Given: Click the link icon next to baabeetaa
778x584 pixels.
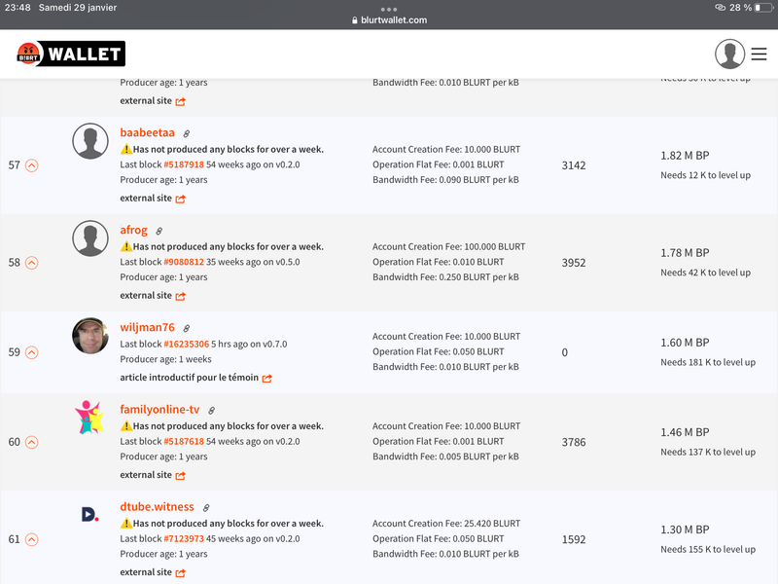Looking at the screenshot, I should click(187, 133).
